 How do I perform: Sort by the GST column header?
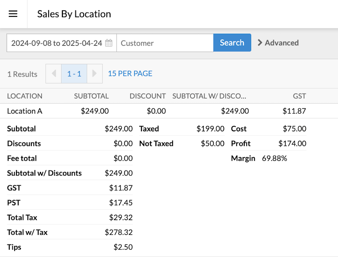point(299,96)
